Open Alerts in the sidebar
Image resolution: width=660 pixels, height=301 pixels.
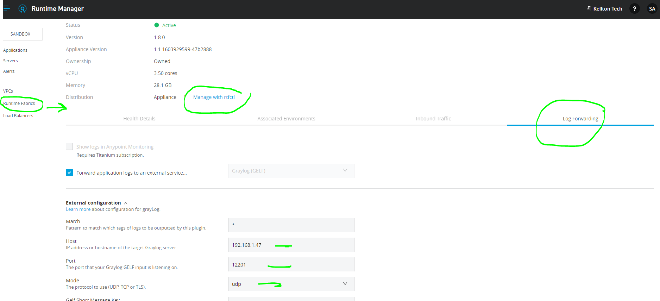(x=9, y=71)
